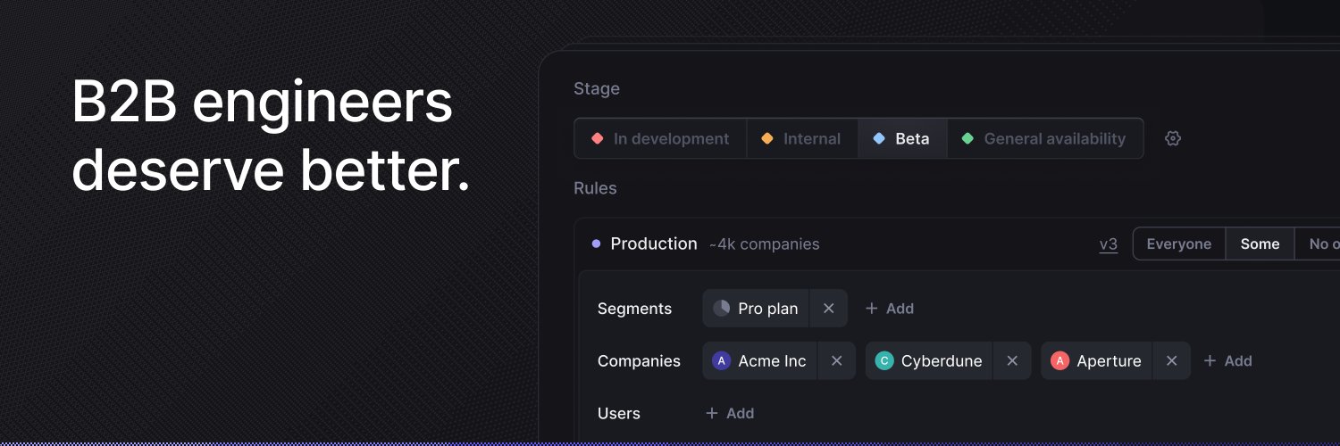Select the In development stage
Screen dimensions: 1340x446
660,138
